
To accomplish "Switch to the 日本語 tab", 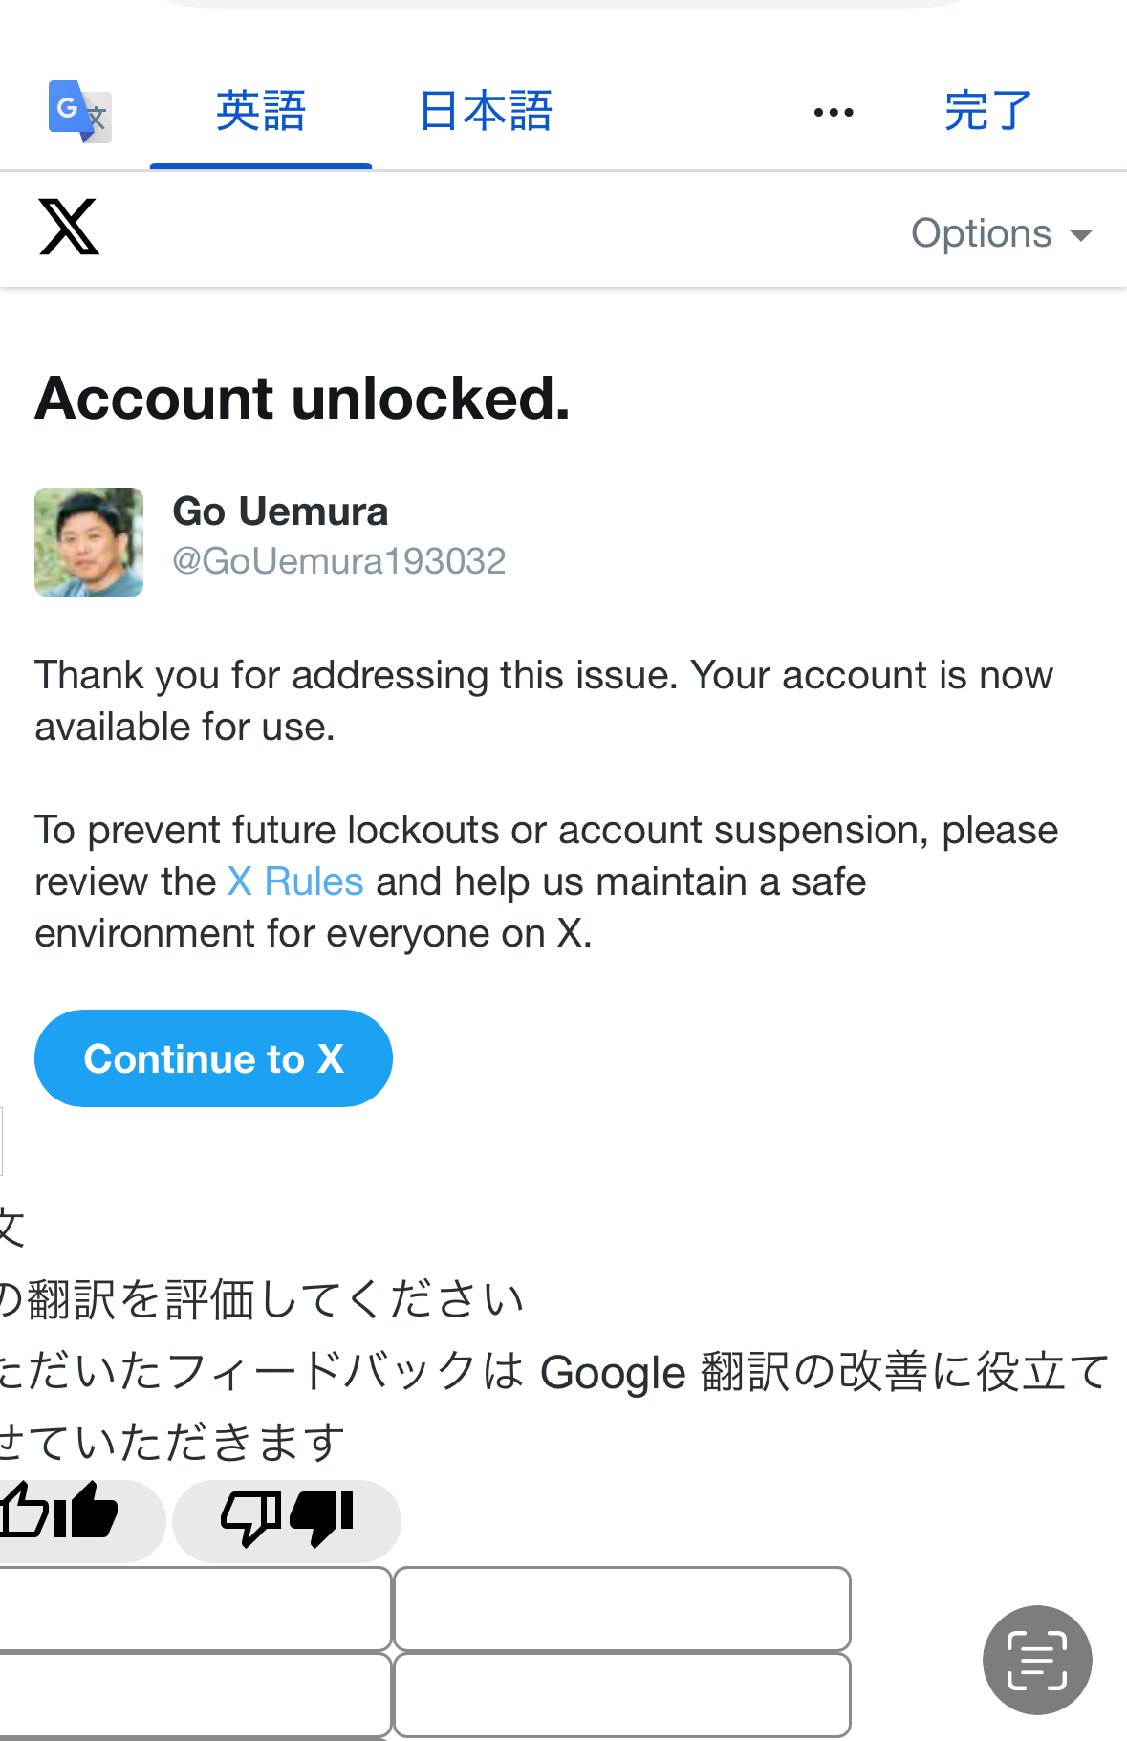I will 486,111.
